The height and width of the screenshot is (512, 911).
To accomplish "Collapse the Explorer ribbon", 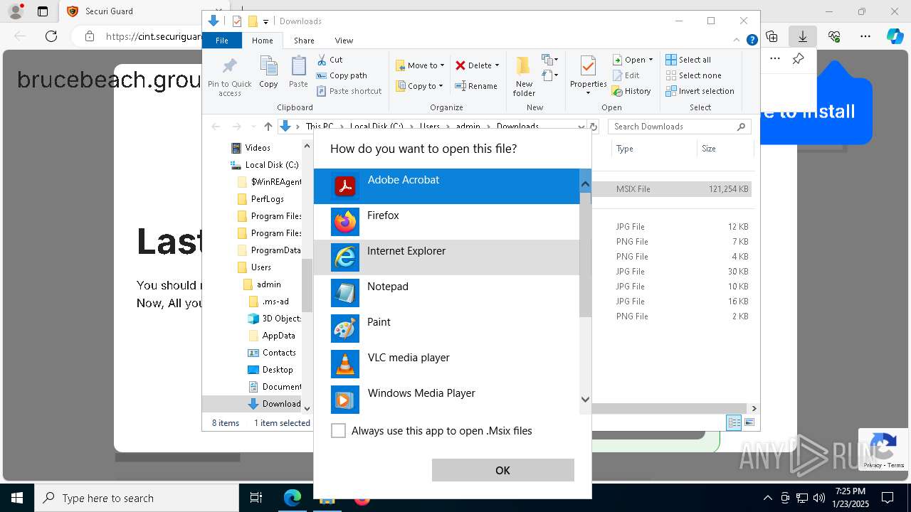I will tap(737, 41).
